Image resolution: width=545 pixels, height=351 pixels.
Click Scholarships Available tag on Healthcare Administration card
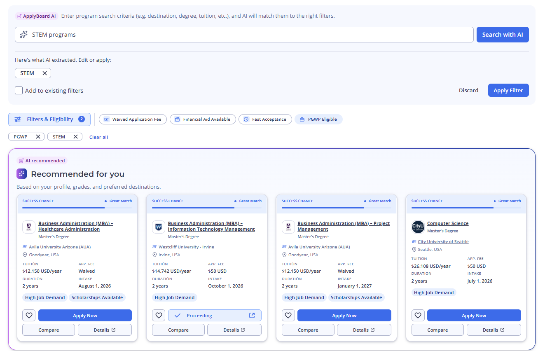click(x=97, y=297)
